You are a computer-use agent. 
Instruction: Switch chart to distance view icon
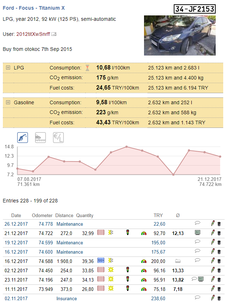coord(40,138)
